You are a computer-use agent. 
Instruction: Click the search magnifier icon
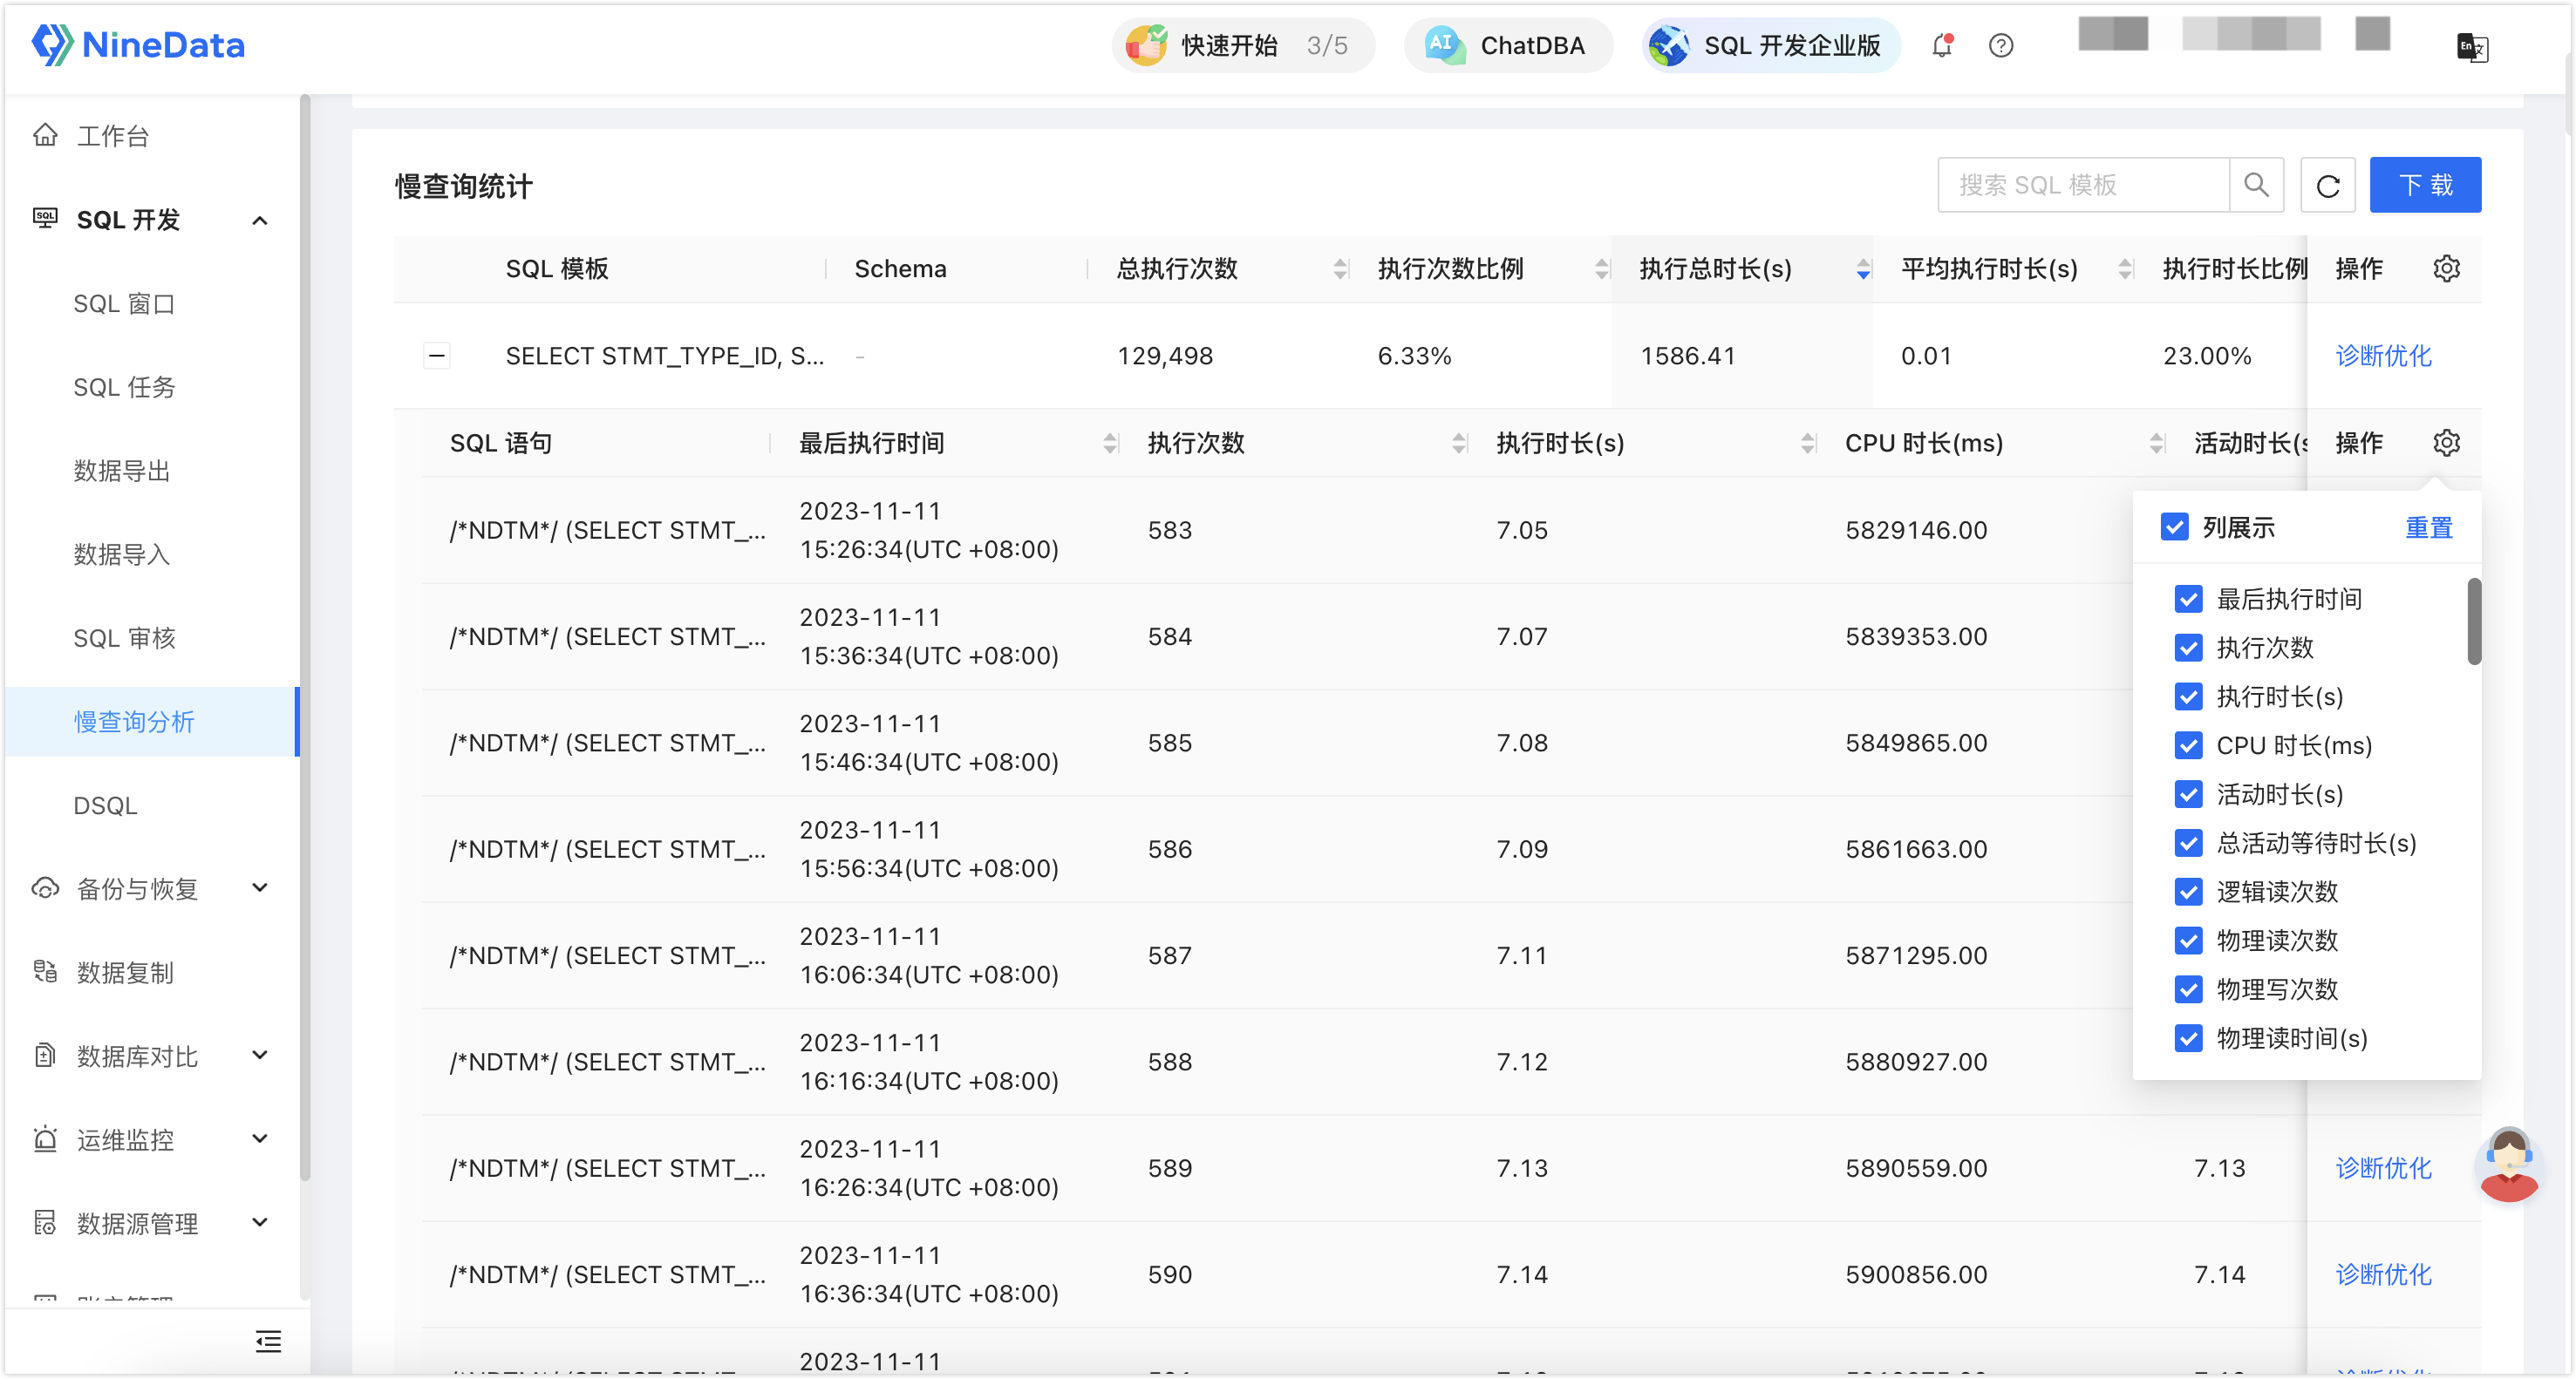click(x=2256, y=185)
